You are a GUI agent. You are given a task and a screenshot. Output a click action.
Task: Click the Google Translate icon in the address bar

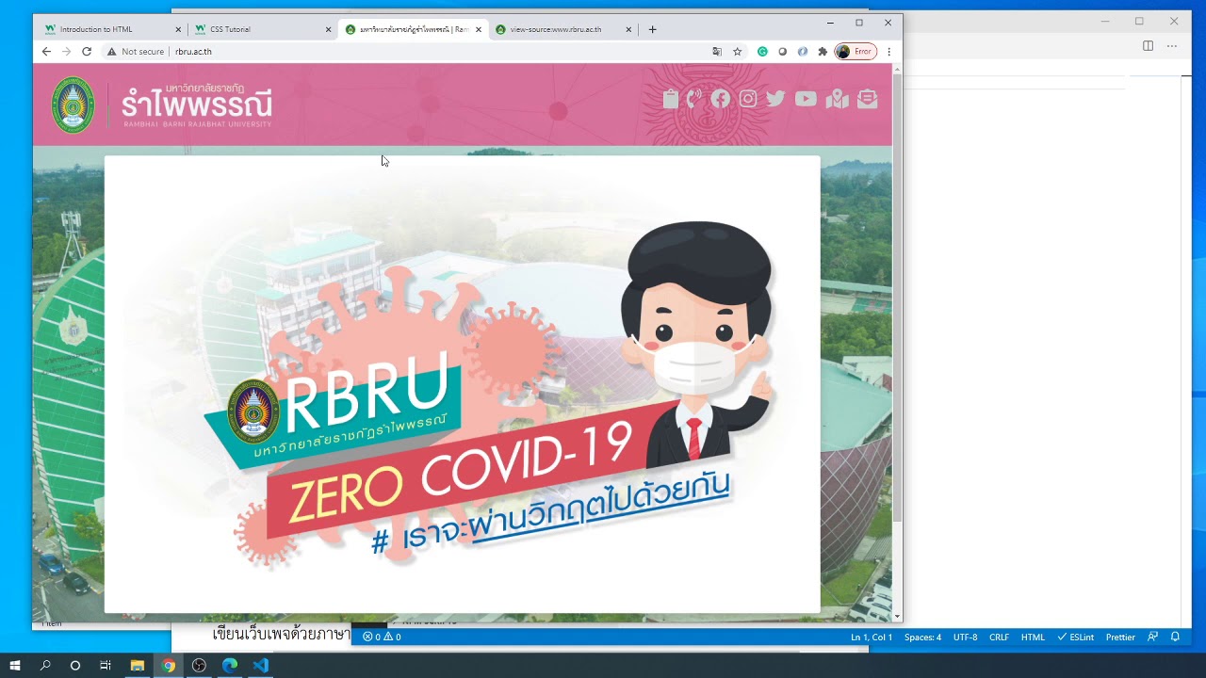[x=717, y=52]
